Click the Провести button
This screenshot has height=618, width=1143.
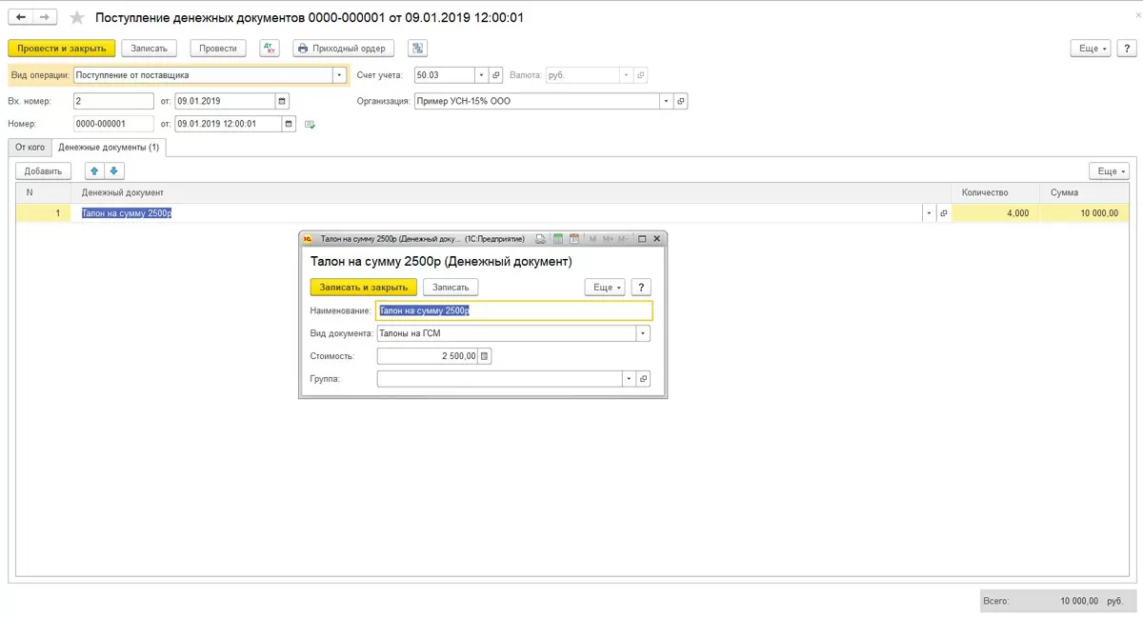point(218,49)
